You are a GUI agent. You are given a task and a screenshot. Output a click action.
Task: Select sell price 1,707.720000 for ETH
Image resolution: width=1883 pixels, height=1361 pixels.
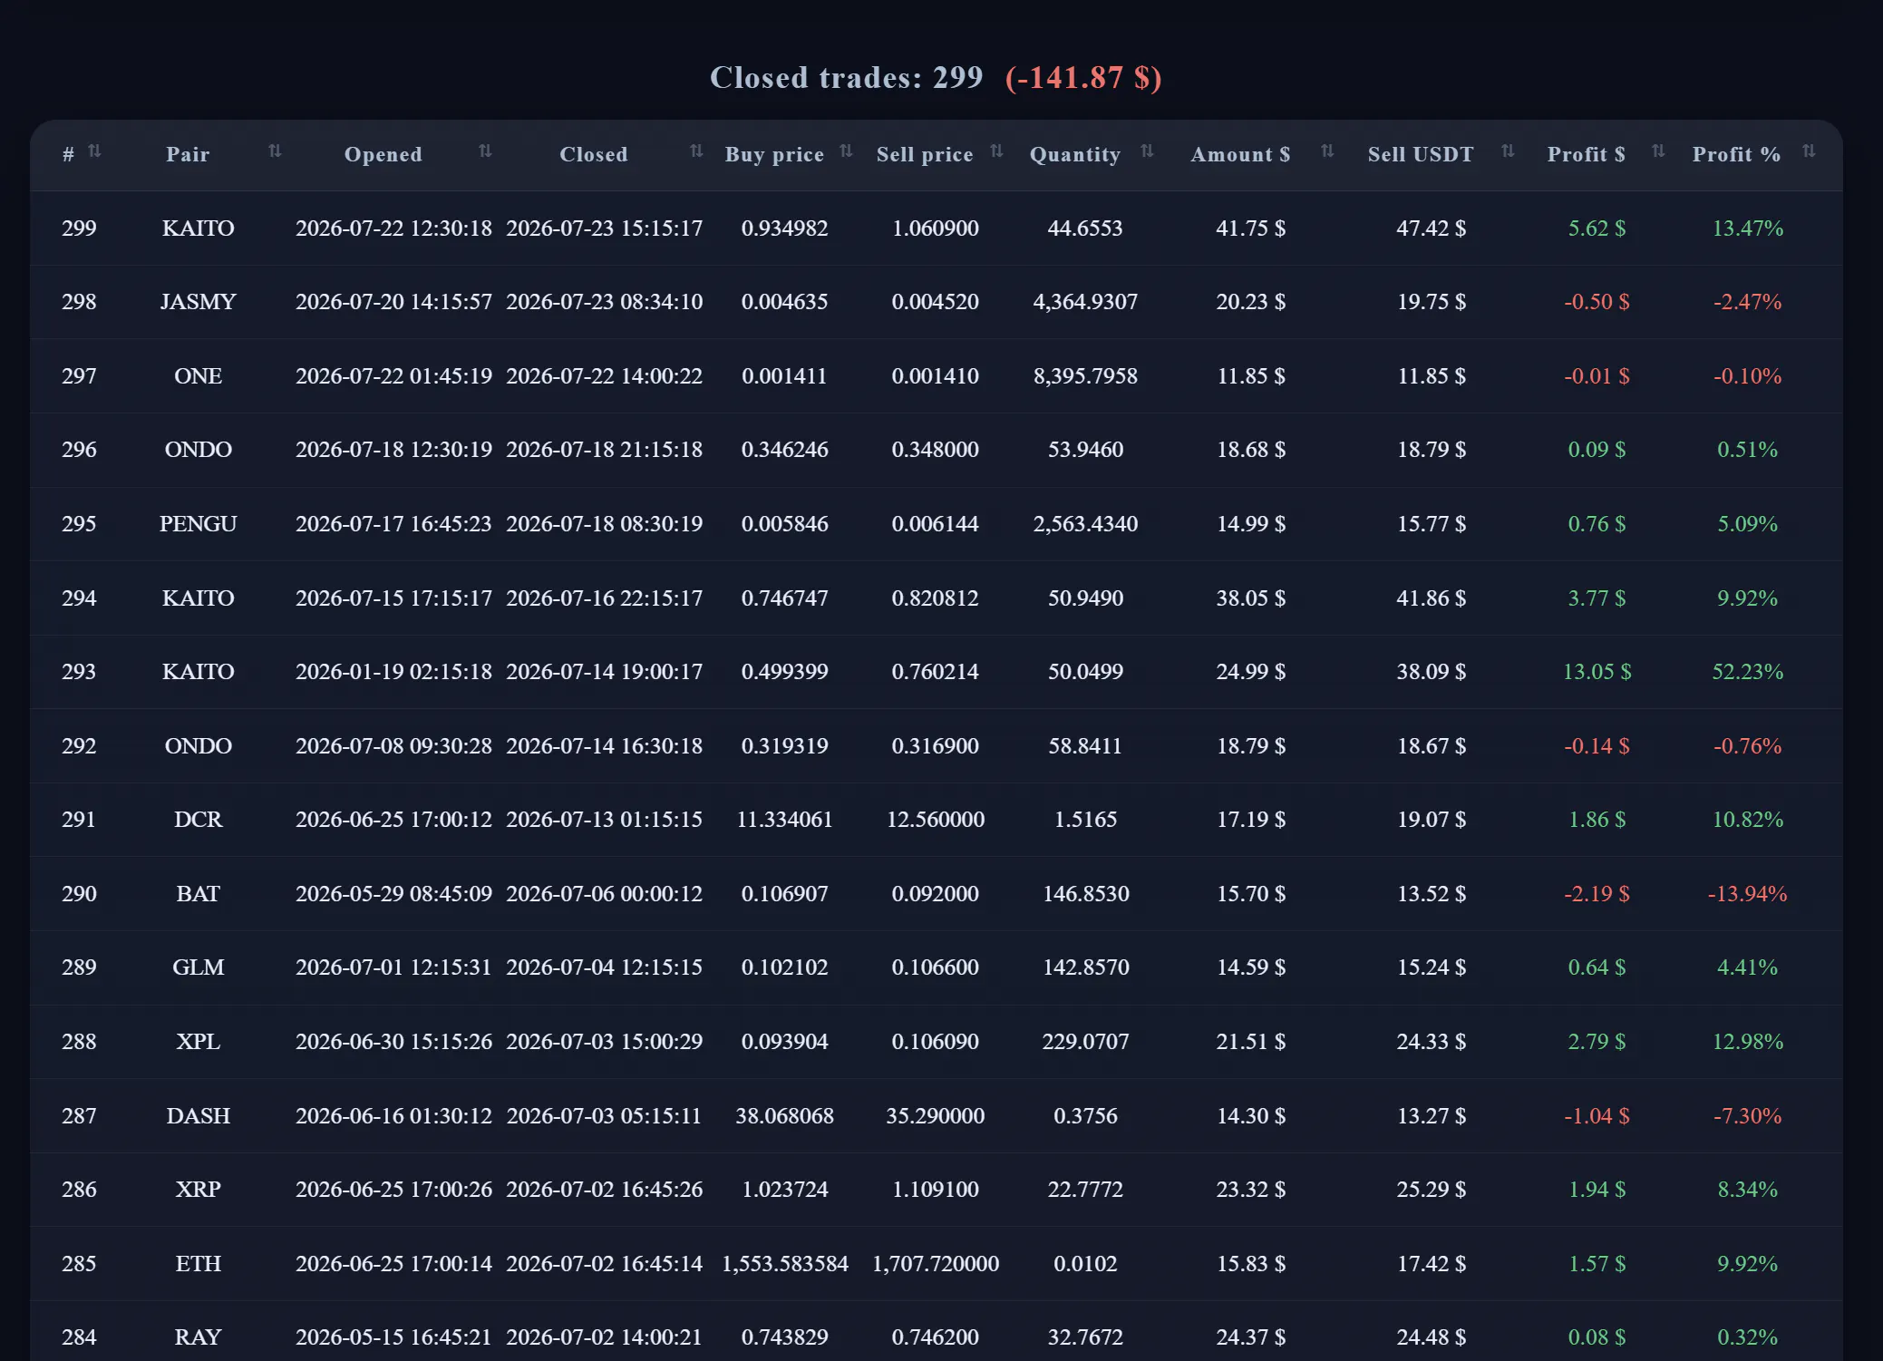point(935,1264)
